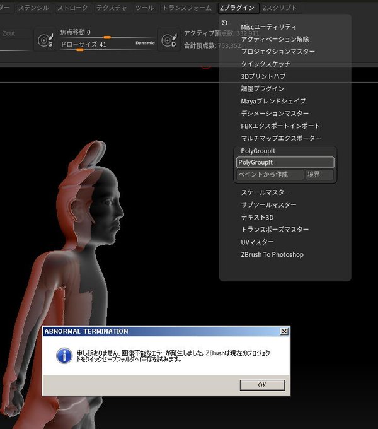The width and height of the screenshot is (378, 429).
Task: Collapse the PolyGroupIt section header
Action: [x=258, y=151]
